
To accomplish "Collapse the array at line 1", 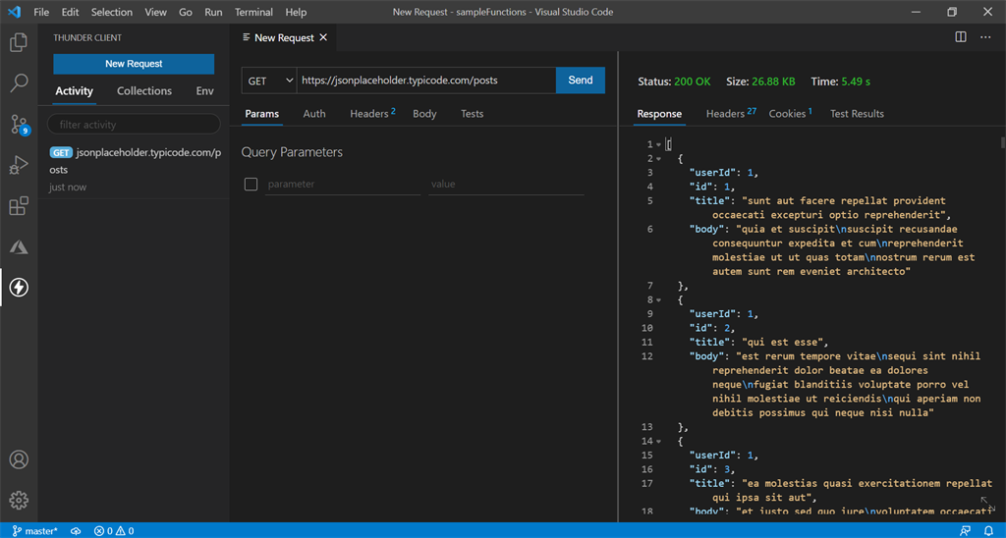I will [x=659, y=144].
